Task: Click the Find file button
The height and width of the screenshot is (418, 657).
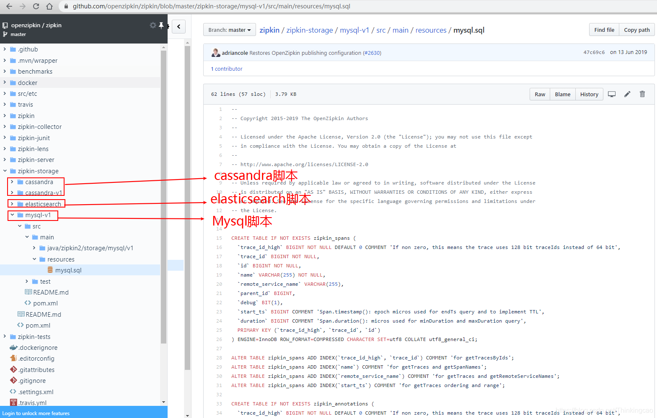Action: [604, 30]
